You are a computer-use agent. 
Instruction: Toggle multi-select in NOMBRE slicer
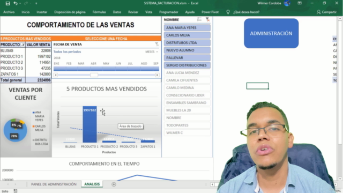199,19
